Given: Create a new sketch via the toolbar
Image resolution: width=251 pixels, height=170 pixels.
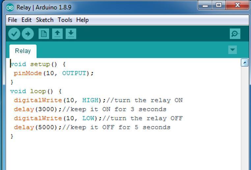Looking at the screenshot, I should 44,34.
